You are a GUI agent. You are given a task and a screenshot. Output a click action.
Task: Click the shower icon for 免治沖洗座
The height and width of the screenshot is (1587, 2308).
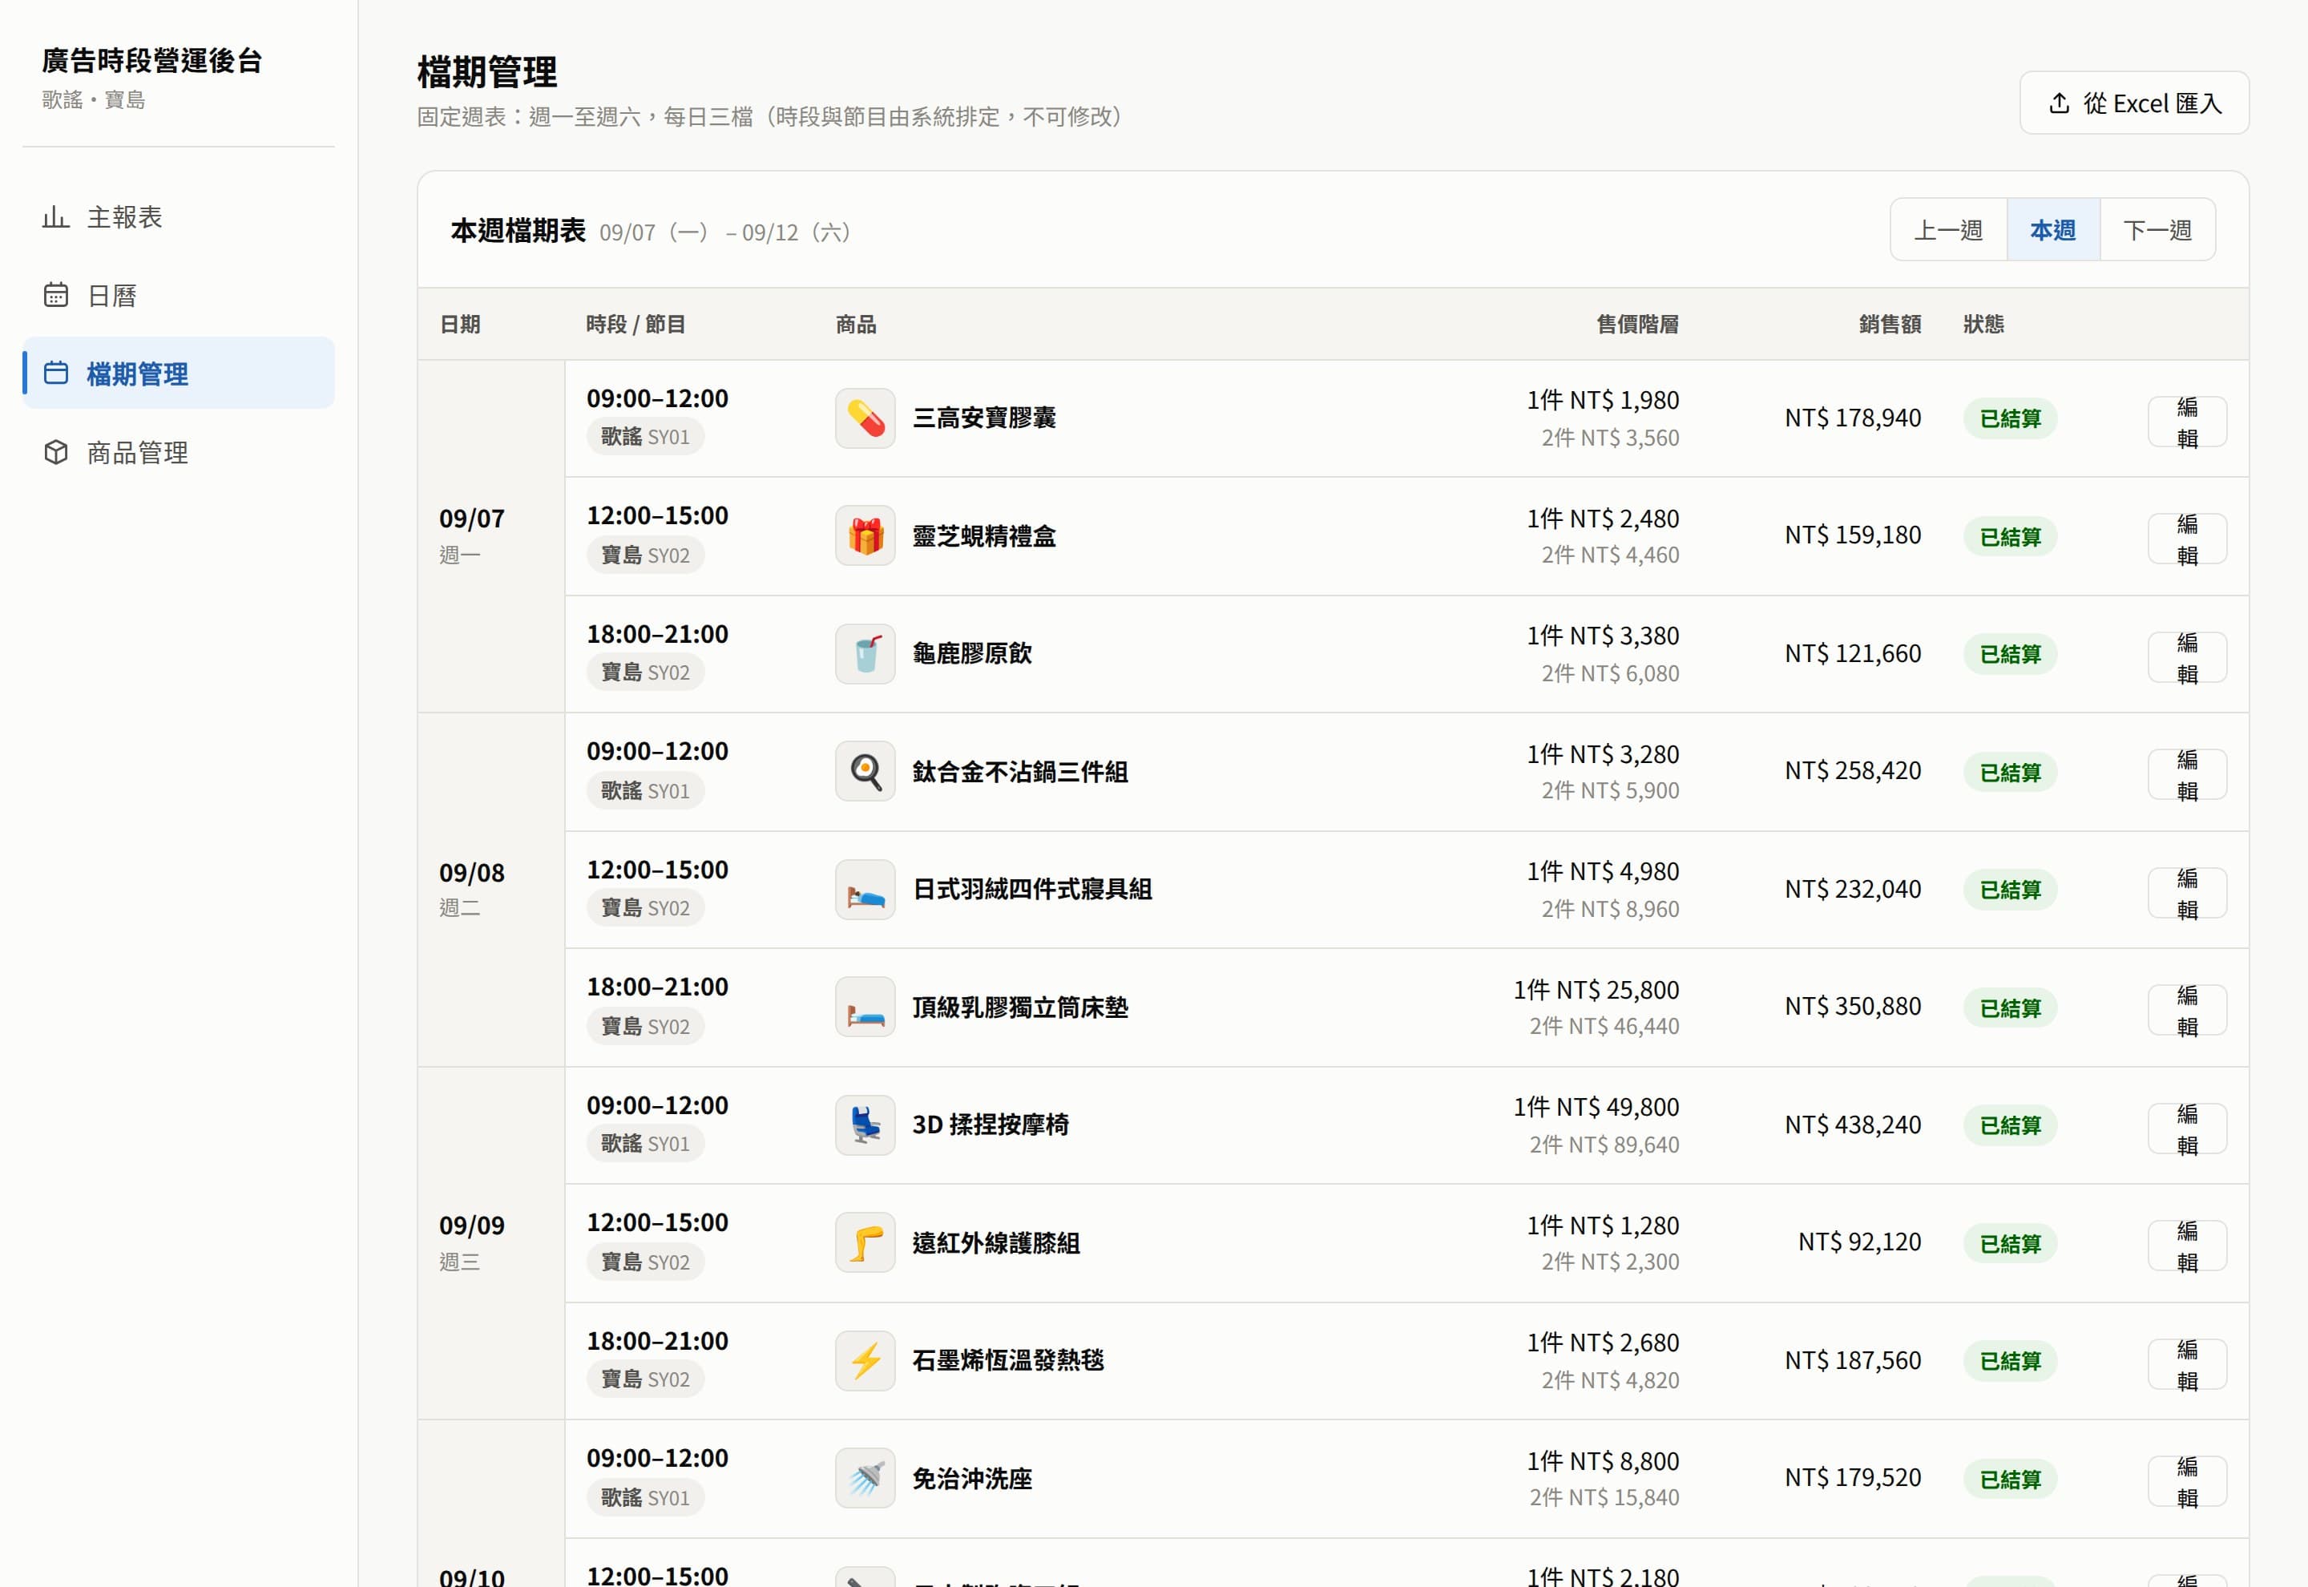tap(865, 1479)
